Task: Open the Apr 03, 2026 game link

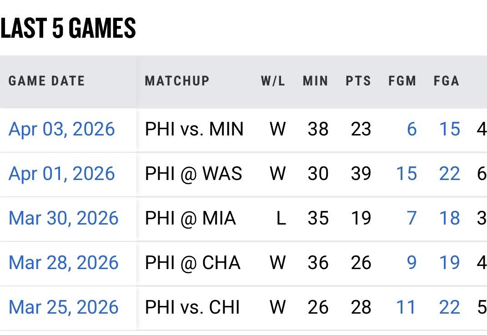Action: 61,130
